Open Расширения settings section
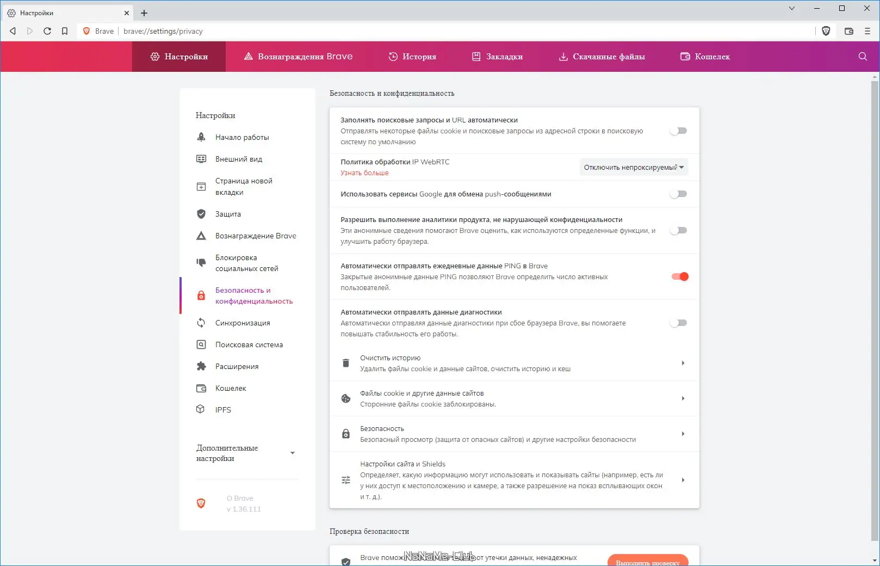Viewport: 880px width, 566px height. click(x=237, y=366)
